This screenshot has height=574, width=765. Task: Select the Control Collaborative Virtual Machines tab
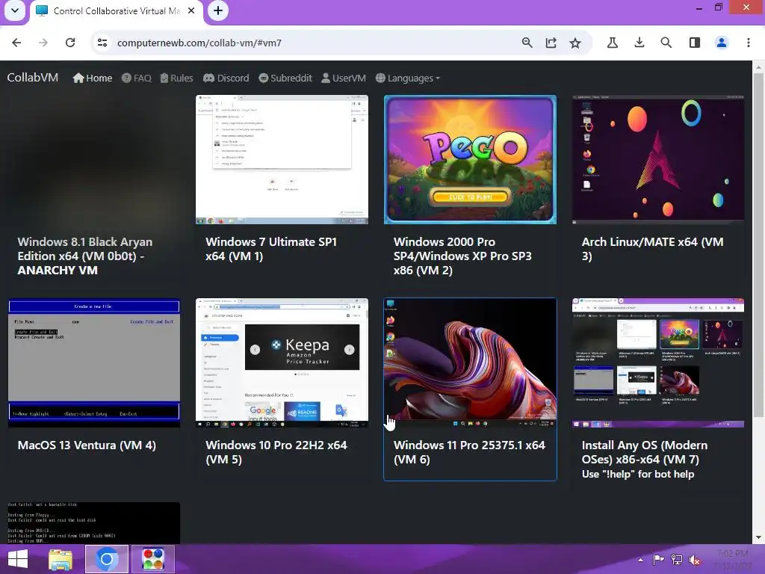point(116,10)
